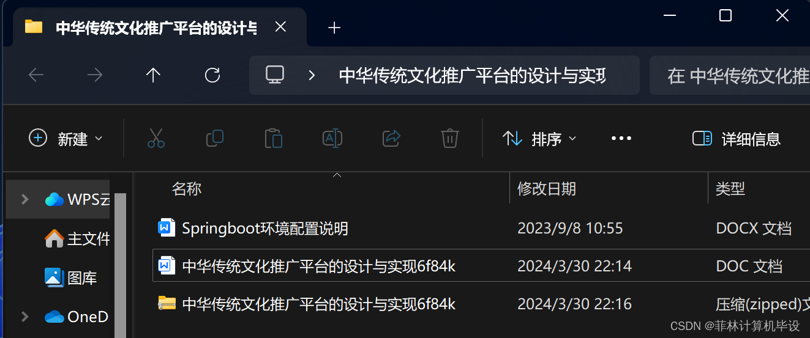Click the Paste clipboard icon
810x338 pixels.
click(x=273, y=139)
